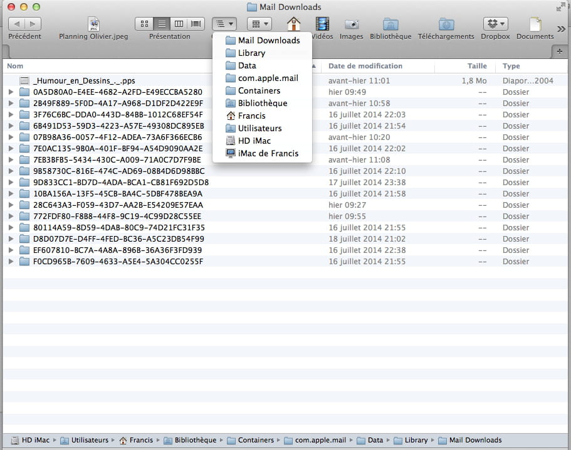Show hidden toolbar items with the chevron

click(561, 28)
